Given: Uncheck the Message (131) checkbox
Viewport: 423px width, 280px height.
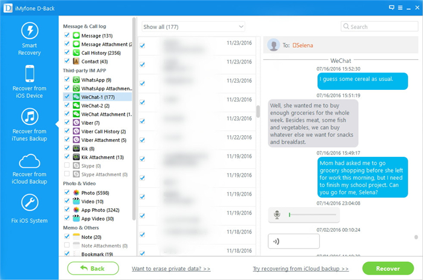Looking at the screenshot, I should pyautogui.click(x=67, y=35).
